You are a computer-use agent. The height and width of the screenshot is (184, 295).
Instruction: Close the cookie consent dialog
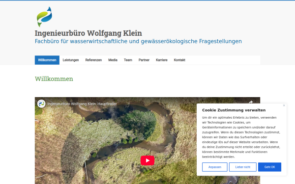pyautogui.click(x=284, y=105)
